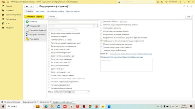The image size is (195, 109).
Task: Open selected group with the open-item icon
Action: click(x=97, y=26)
